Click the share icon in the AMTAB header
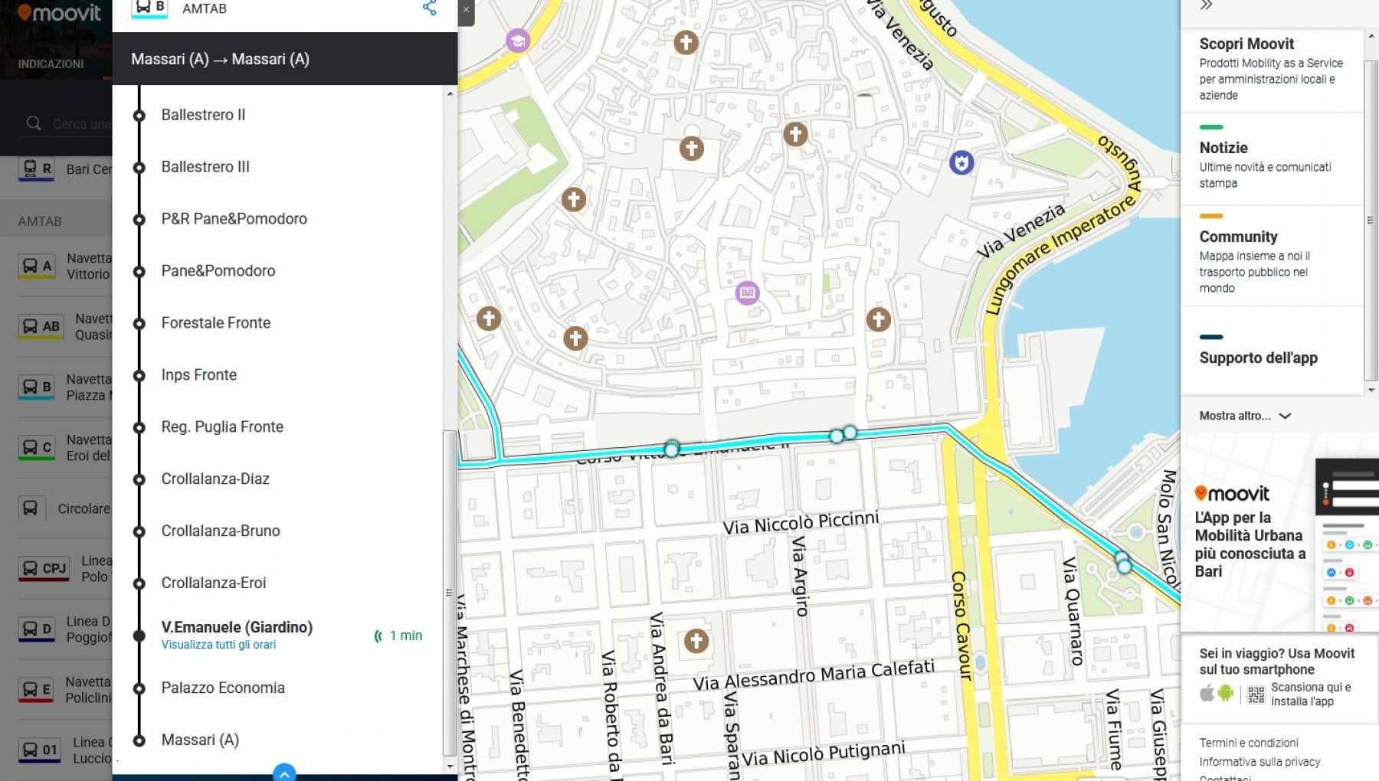This screenshot has height=781, width=1379. (429, 8)
